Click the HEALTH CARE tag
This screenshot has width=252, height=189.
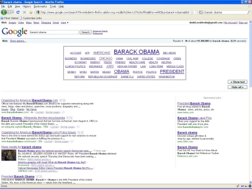pos(137,63)
